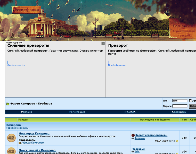Open the Календарь menu item

click(179, 112)
